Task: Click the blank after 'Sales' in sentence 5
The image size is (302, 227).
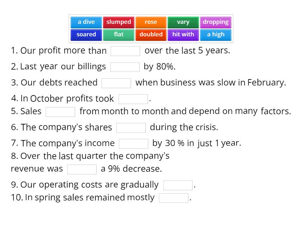Action: click(x=60, y=111)
